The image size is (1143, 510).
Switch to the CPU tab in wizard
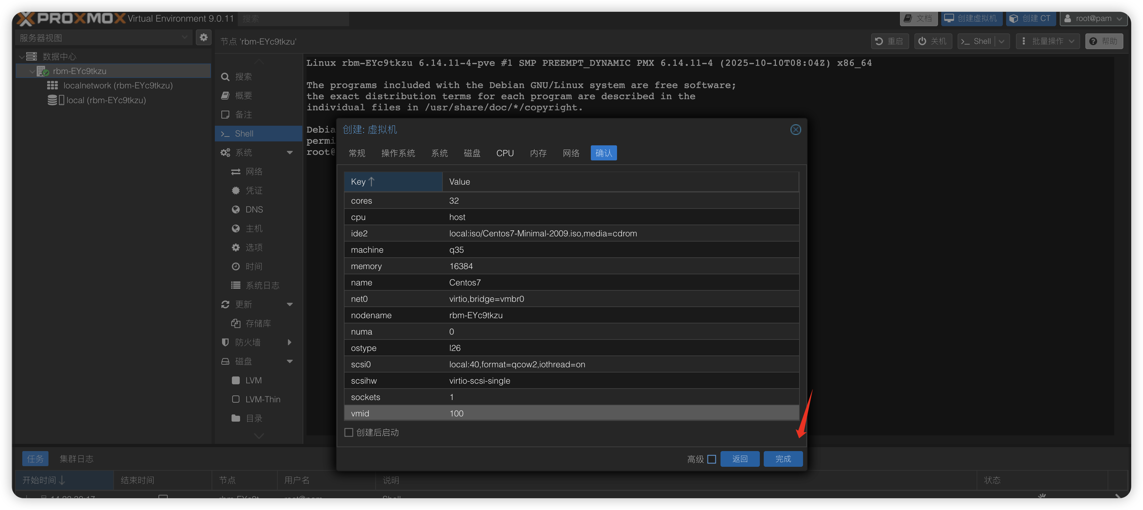click(x=504, y=153)
